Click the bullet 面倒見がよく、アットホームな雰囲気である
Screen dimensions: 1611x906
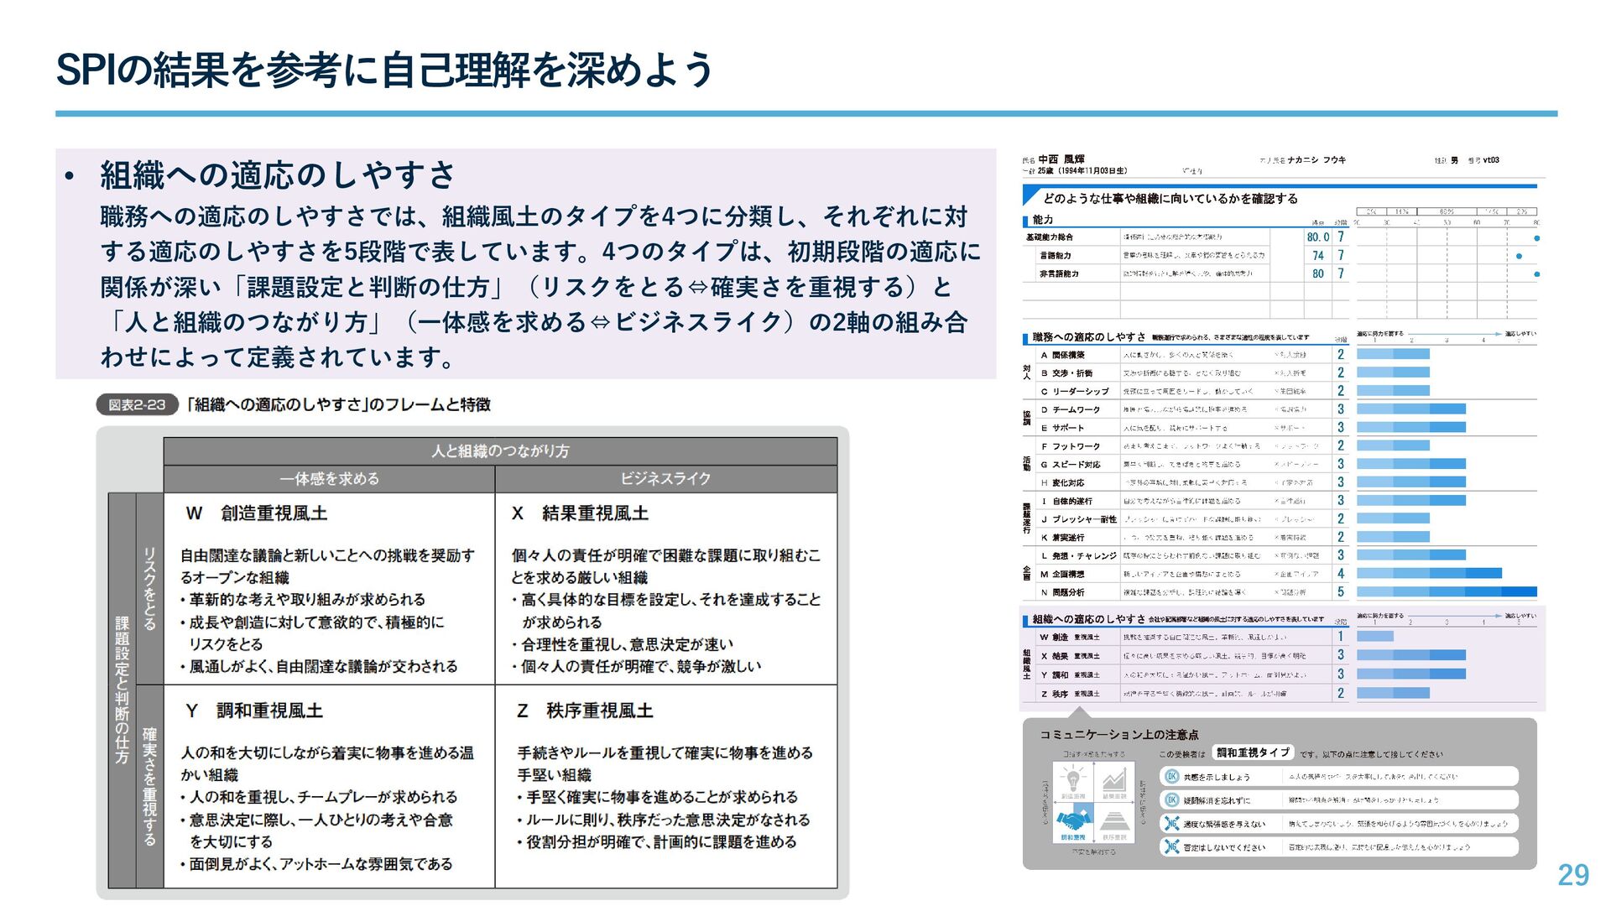coord(316,864)
